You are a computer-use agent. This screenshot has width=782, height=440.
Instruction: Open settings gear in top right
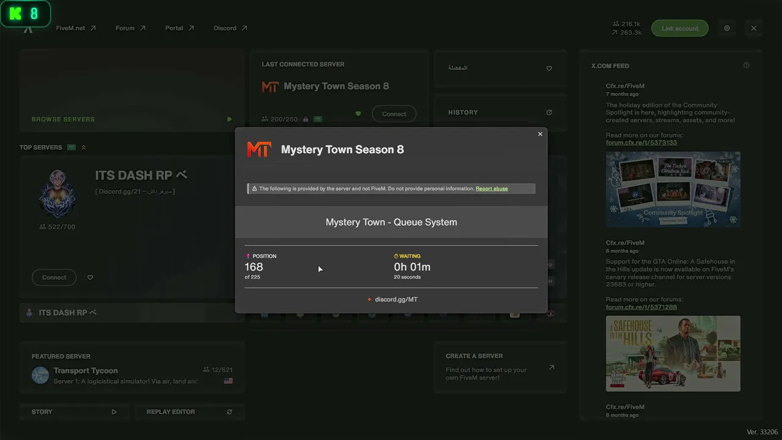coord(727,28)
